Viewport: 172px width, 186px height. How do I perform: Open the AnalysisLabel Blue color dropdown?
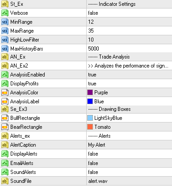point(129,101)
